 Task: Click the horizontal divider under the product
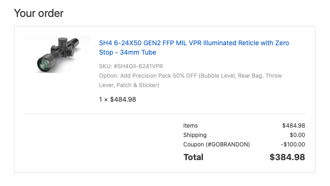coord(165,113)
